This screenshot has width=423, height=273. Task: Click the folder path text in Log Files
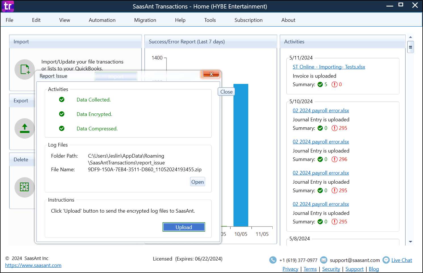click(x=127, y=159)
